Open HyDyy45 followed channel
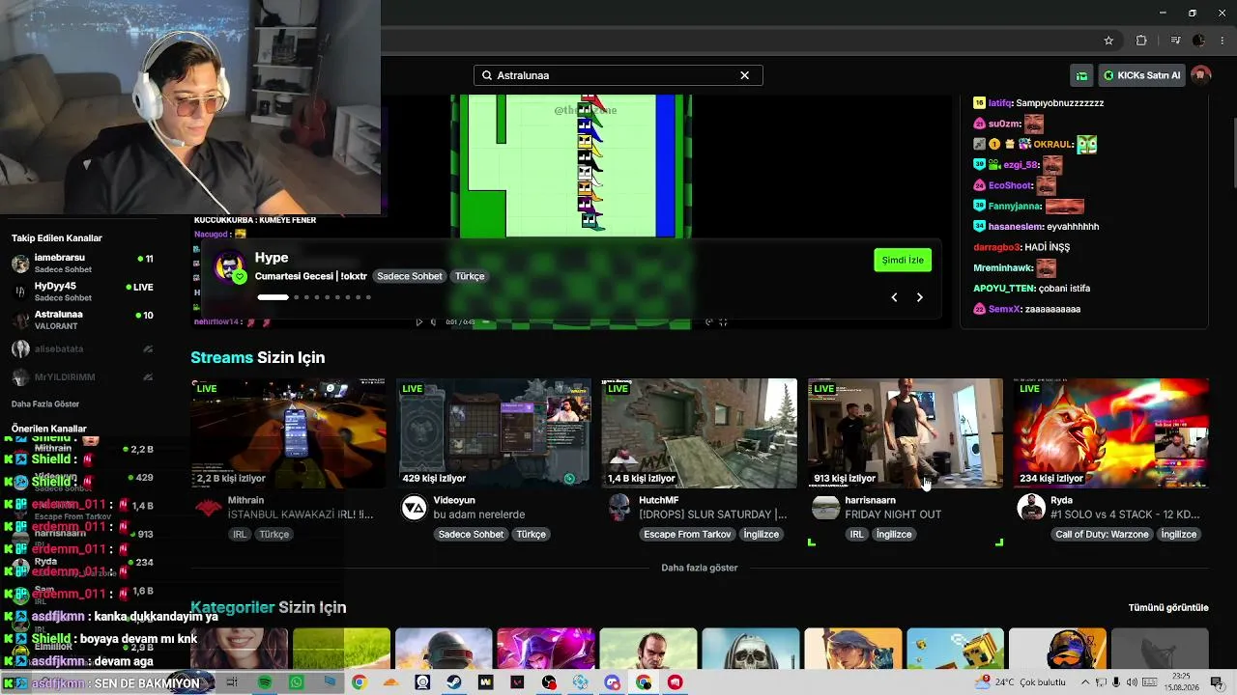Screen dimensions: 1237x695 [82, 291]
